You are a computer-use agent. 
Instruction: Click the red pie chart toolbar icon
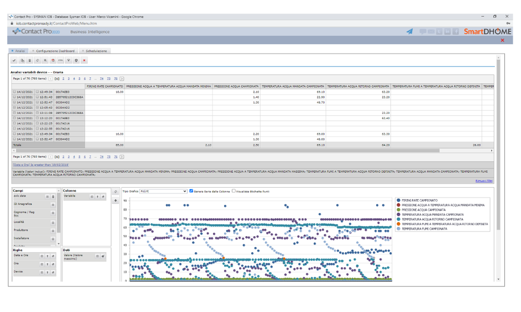click(x=53, y=60)
